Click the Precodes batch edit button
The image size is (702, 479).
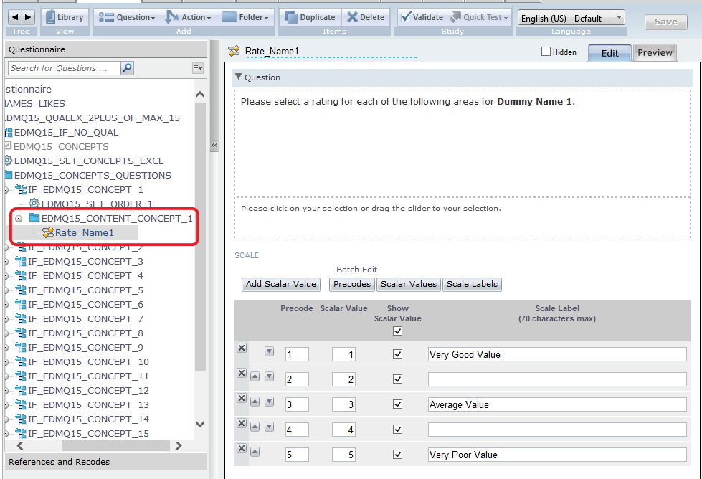(352, 284)
